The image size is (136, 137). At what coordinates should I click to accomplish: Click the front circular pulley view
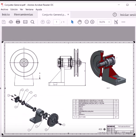click(24, 63)
